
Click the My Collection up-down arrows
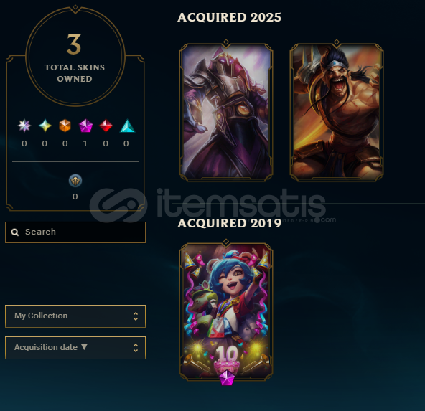pos(136,316)
